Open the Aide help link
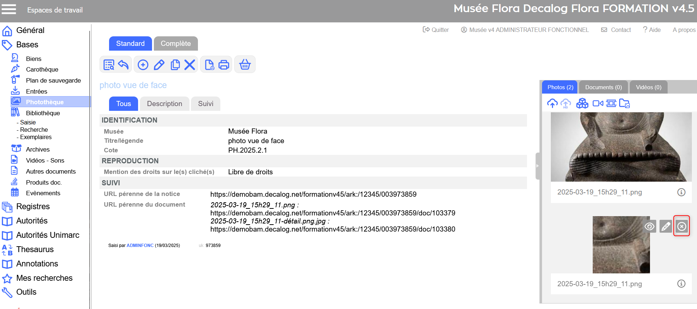This screenshot has width=697, height=309. pos(652,30)
